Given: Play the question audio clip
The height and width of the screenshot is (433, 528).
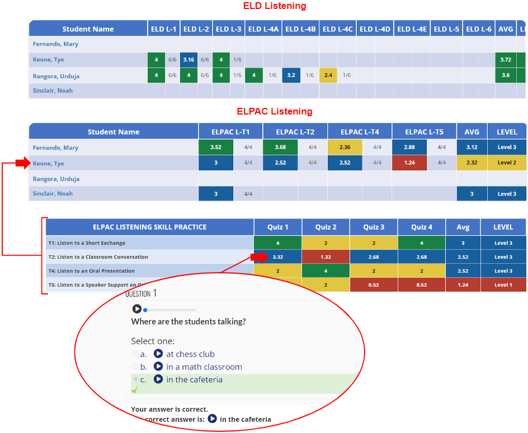Looking at the screenshot, I should (136, 308).
